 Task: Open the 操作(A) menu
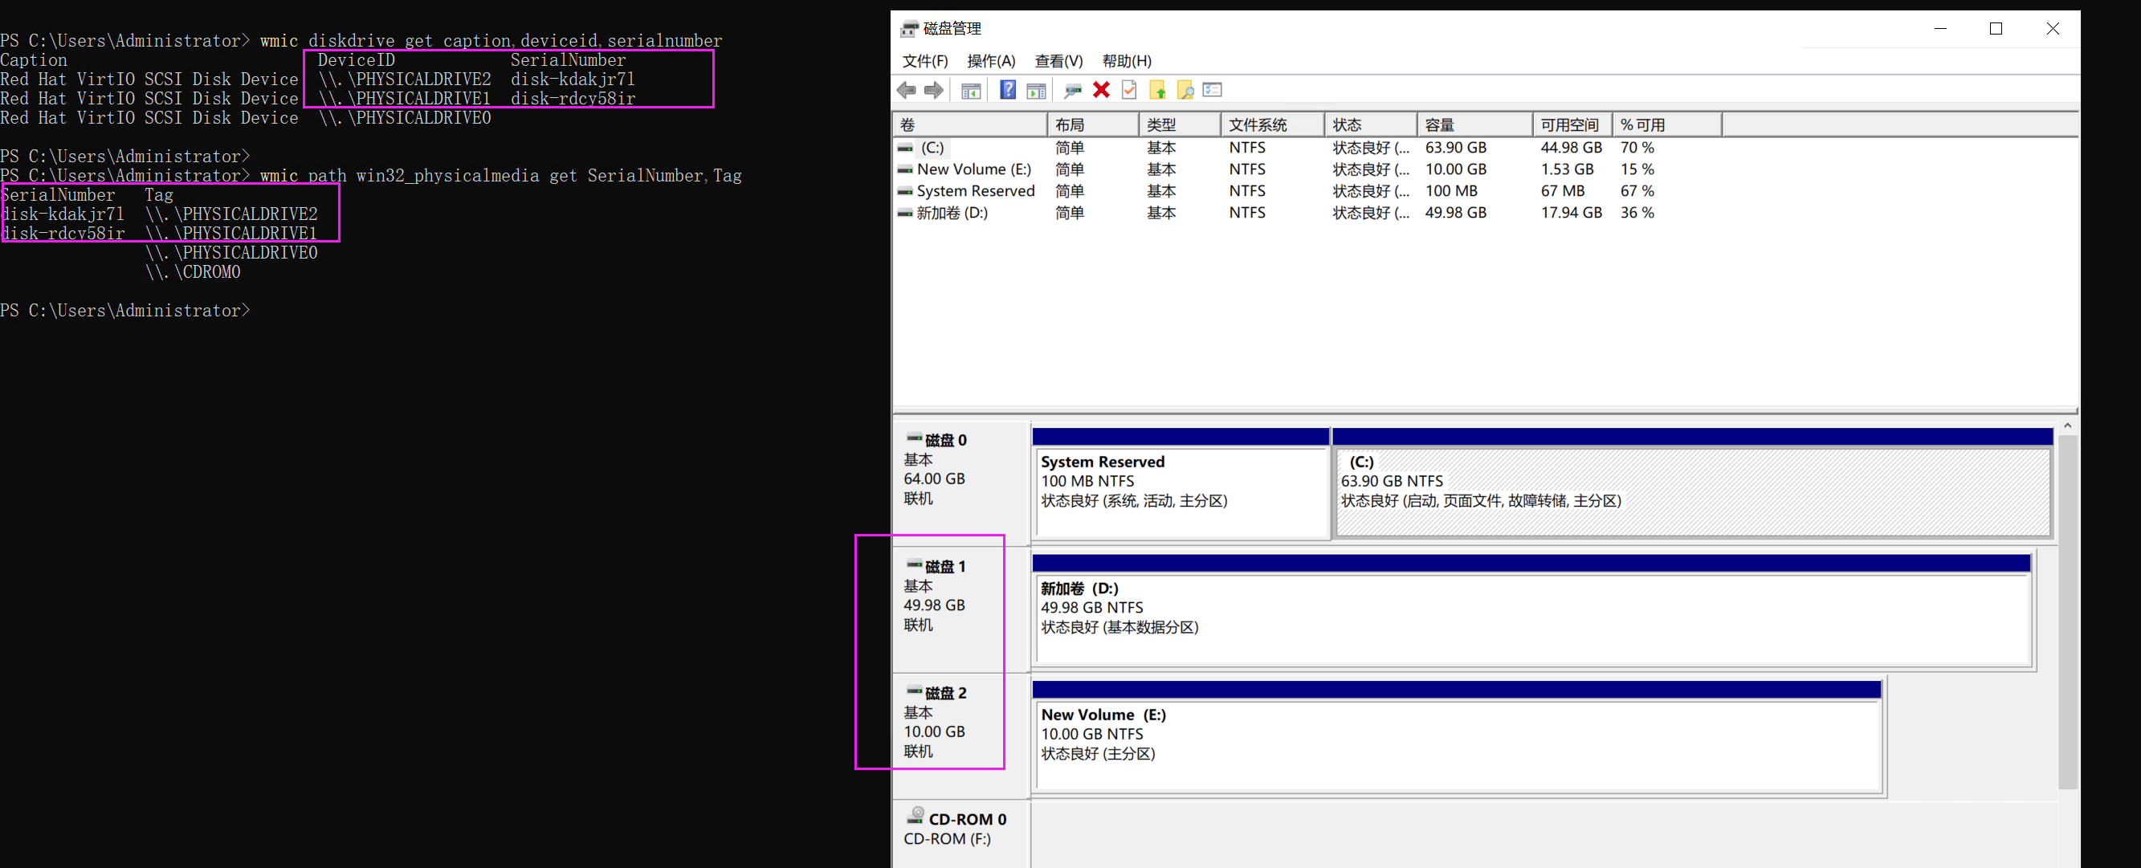pyautogui.click(x=991, y=61)
